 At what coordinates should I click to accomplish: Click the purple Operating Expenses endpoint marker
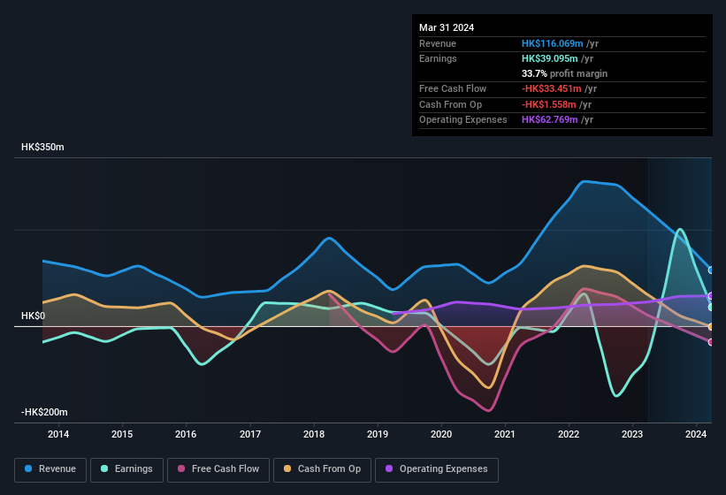click(711, 296)
